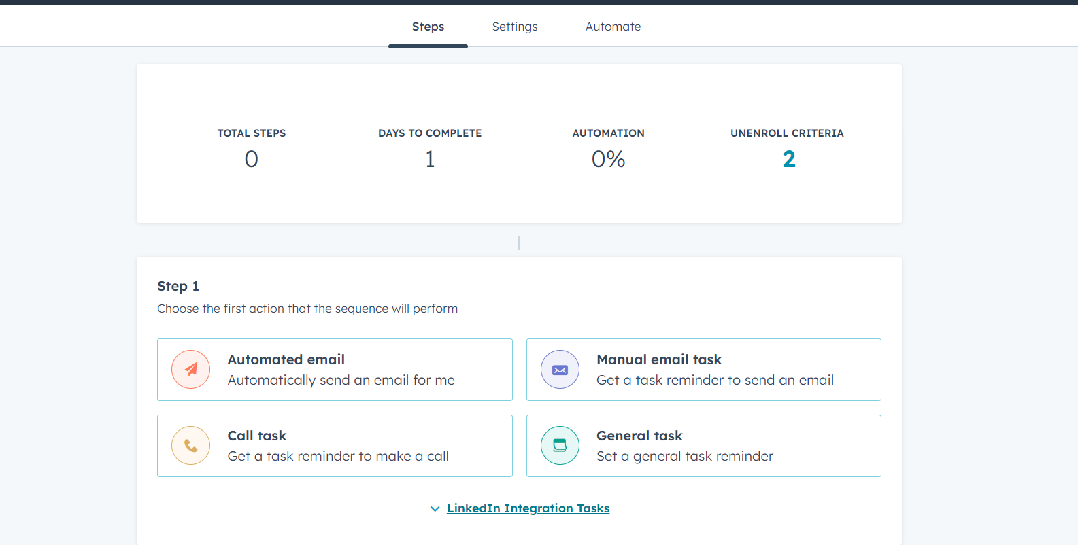
Task: Click the envelope icon for Manual email task
Action: 560,370
